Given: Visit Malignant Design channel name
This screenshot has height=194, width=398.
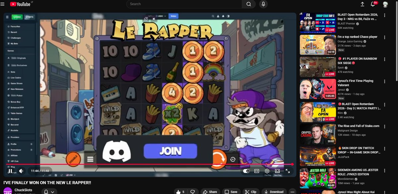Looking at the screenshot, I should pos(348,130).
